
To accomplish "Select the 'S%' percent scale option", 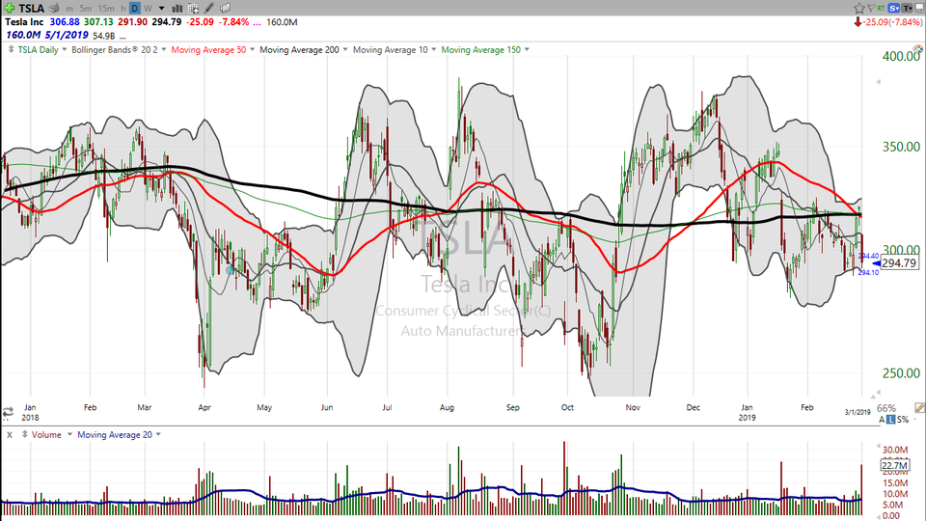I will point(903,420).
